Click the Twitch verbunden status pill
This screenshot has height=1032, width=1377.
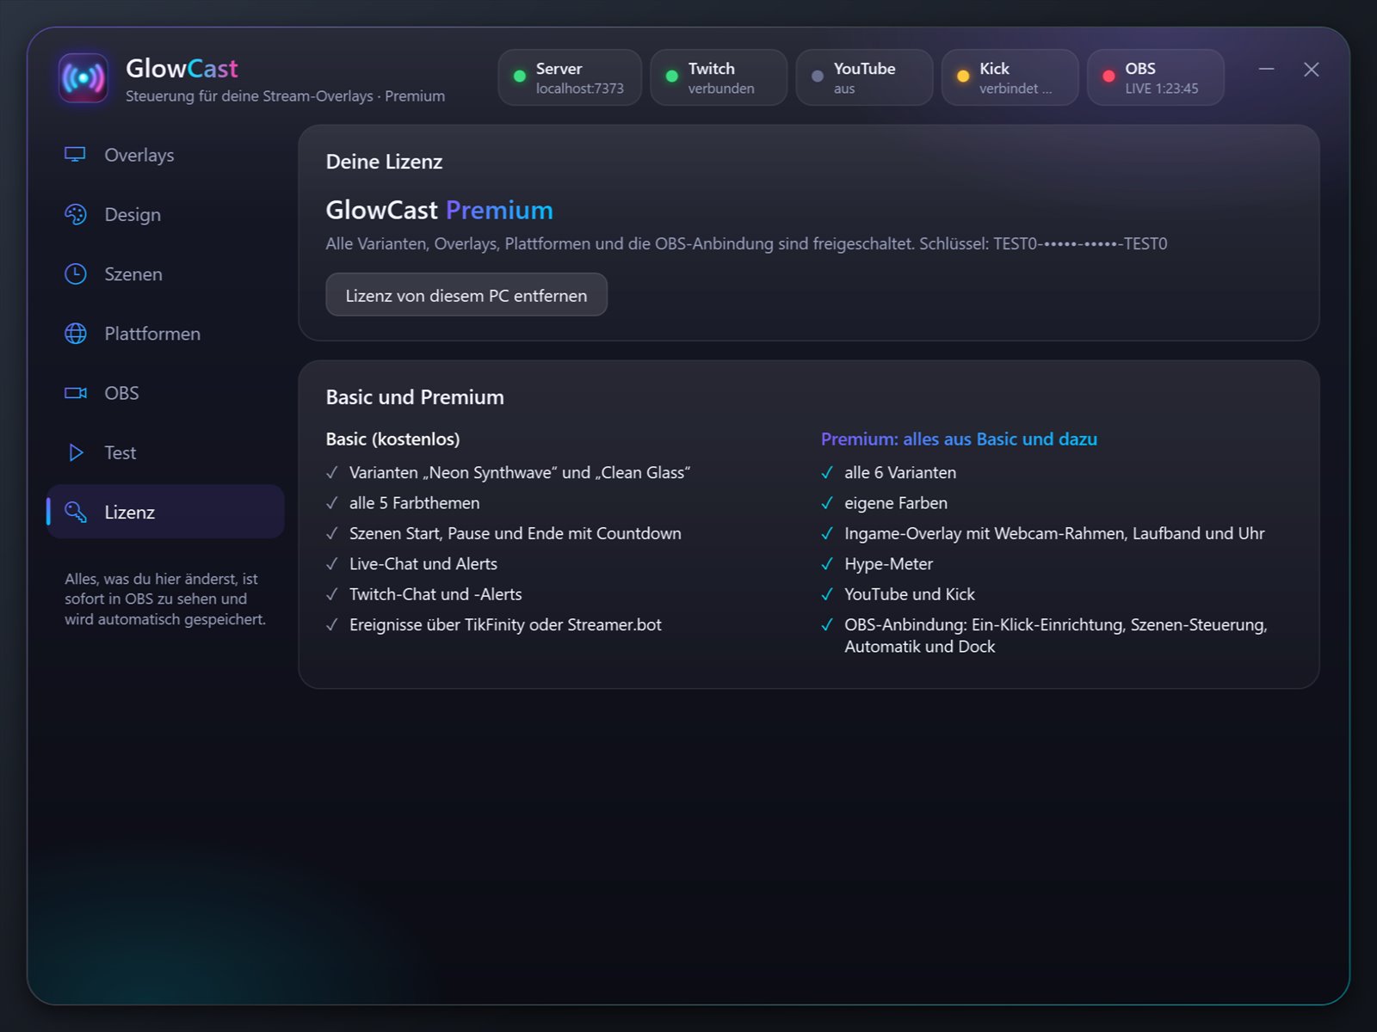point(719,77)
